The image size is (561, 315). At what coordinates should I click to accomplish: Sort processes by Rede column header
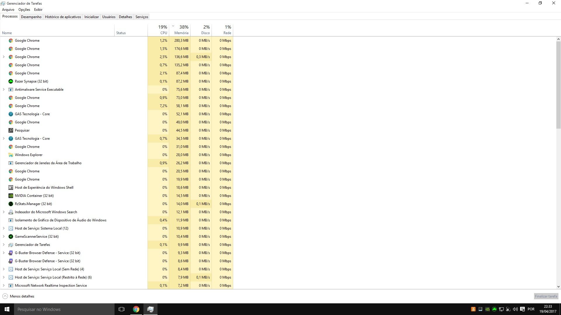tap(222, 30)
